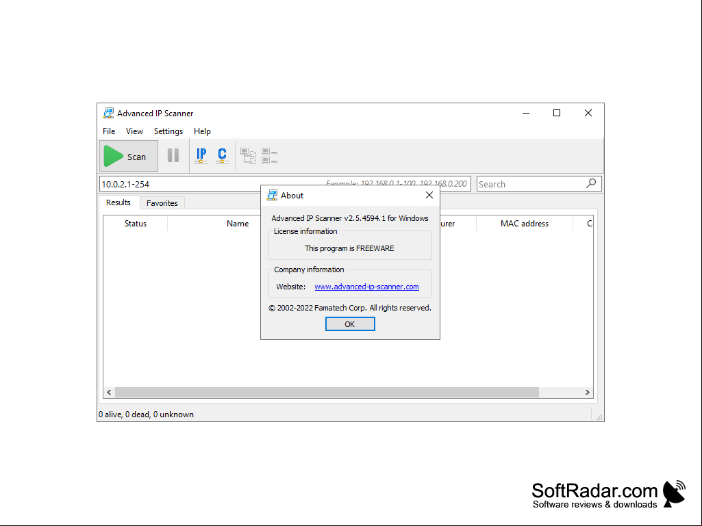Click the Pause scan icon
Viewport: 702px width, 526px height.
click(173, 156)
